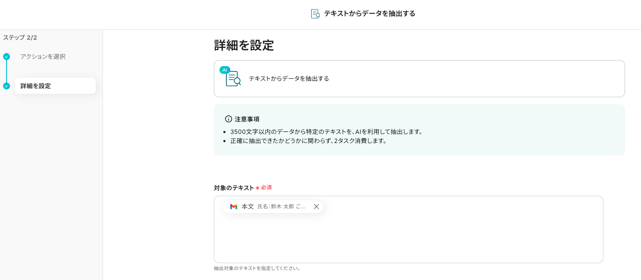
Task: Click the document magnifier icon in the action card
Action: point(234,79)
